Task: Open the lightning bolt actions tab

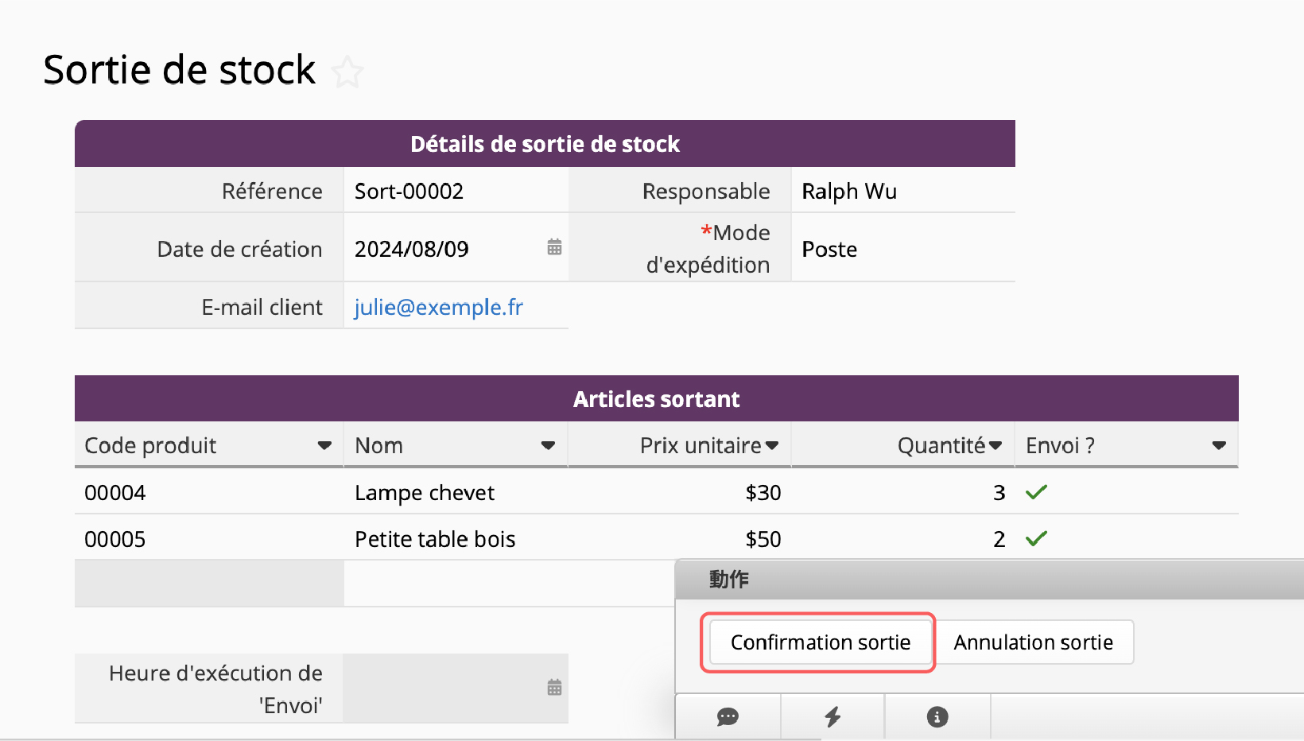Action: 832,717
